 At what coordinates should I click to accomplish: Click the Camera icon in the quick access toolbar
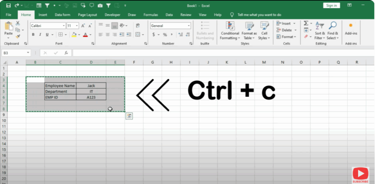click(100, 5)
